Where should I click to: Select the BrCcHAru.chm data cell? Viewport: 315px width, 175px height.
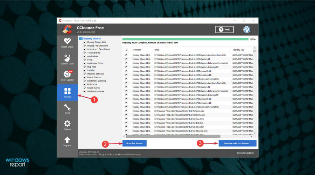coord(179,119)
